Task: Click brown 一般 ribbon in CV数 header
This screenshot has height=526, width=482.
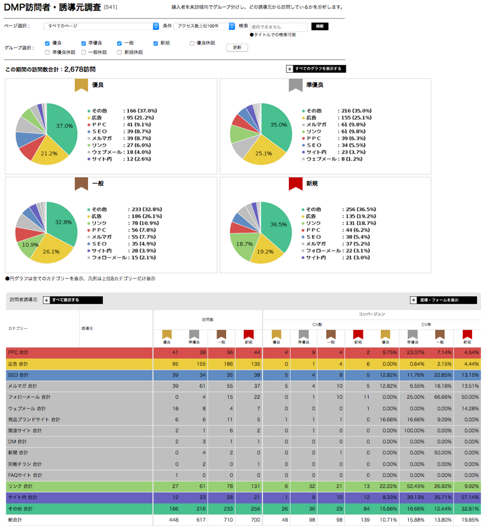Action: click(x=331, y=335)
